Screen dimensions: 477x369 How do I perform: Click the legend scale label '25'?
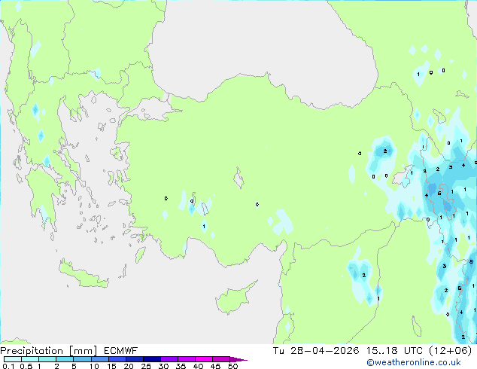[x=146, y=366]
